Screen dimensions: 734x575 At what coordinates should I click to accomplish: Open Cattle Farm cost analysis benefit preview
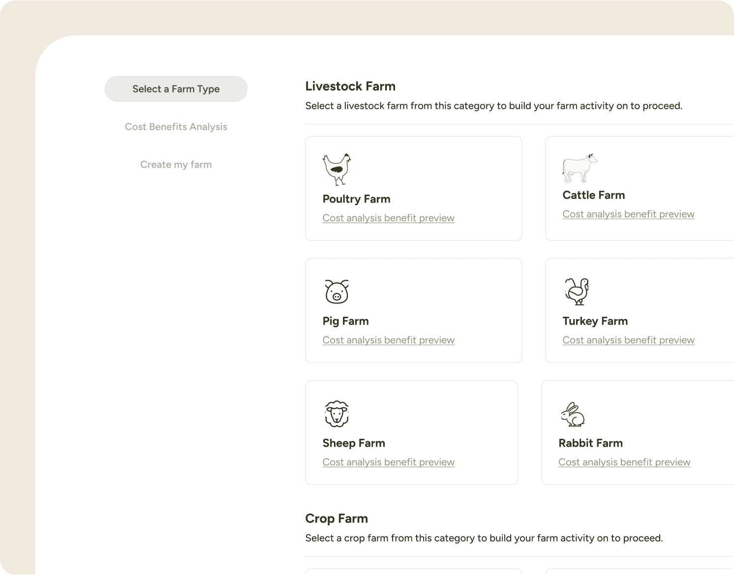click(629, 214)
